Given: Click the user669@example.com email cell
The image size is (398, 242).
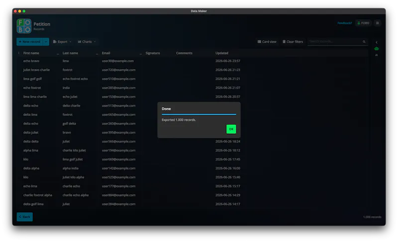Looking at the screenshot, I should 118,160.
